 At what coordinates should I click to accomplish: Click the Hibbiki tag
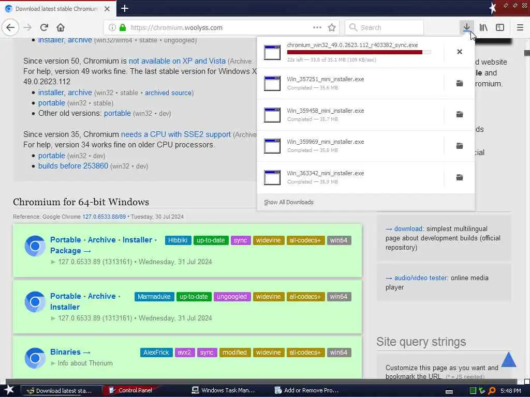(x=178, y=240)
